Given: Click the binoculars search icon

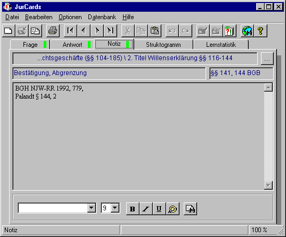Looking at the screenshot, I should [190, 209].
